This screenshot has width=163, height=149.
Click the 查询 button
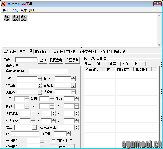(43, 60)
